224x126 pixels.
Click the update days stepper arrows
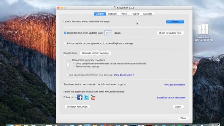tap(111, 33)
